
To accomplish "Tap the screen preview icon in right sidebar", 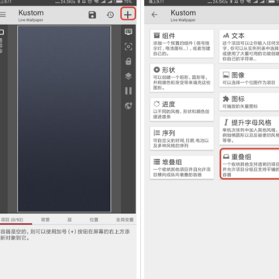I will click(129, 32).
